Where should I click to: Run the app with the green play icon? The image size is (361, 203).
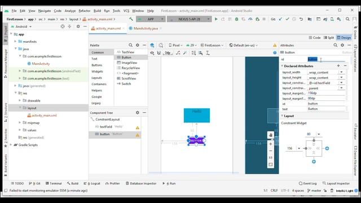point(216,19)
